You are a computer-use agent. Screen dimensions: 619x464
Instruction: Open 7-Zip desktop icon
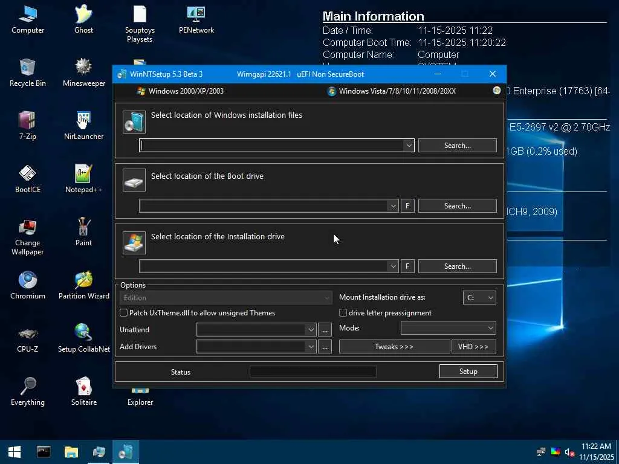coord(28,126)
